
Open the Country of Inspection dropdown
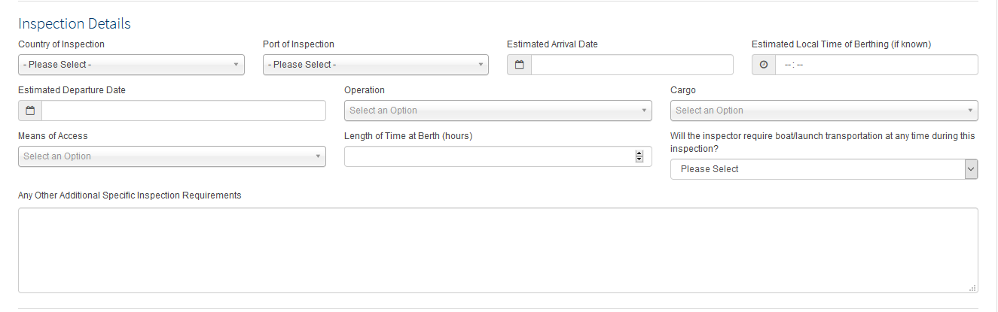pos(131,65)
